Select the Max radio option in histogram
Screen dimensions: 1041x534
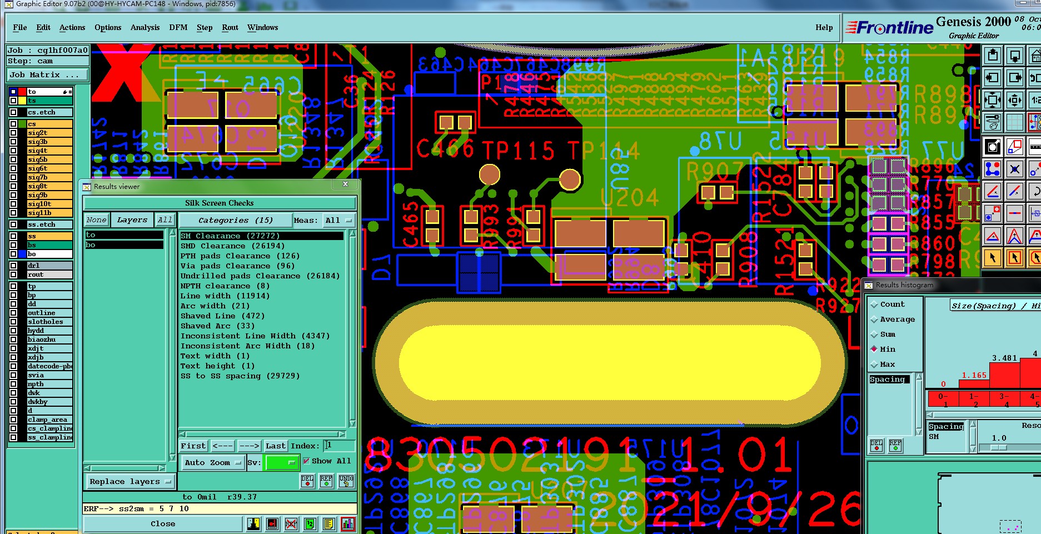[874, 365]
